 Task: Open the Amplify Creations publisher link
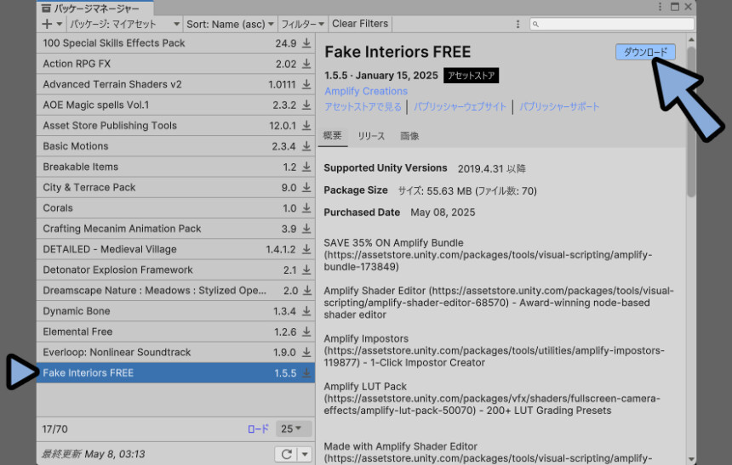click(366, 91)
